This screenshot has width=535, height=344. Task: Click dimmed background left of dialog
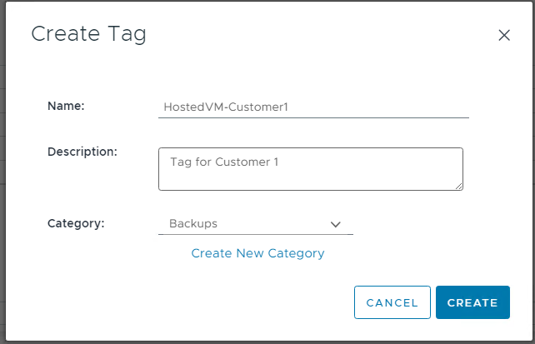pos(2,167)
